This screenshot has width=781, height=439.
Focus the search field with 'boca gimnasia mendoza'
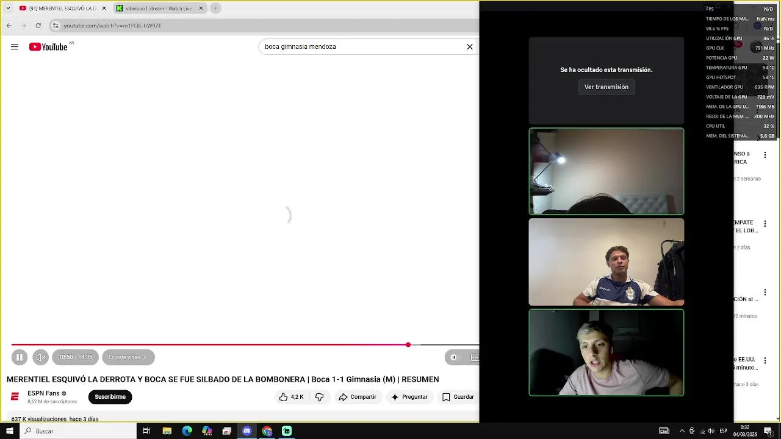pyautogui.click(x=363, y=46)
